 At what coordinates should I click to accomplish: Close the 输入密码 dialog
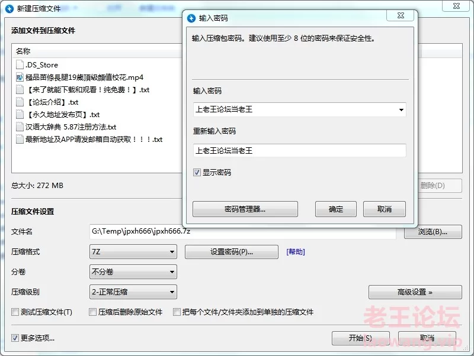401,15
